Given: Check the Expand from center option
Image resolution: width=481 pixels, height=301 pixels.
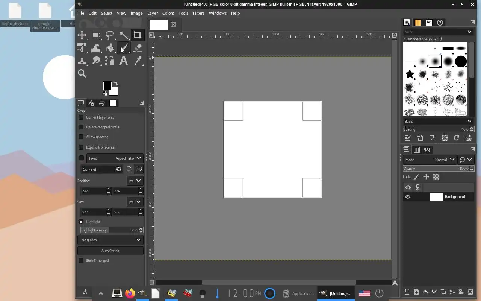Looking at the screenshot, I should (x=81, y=147).
